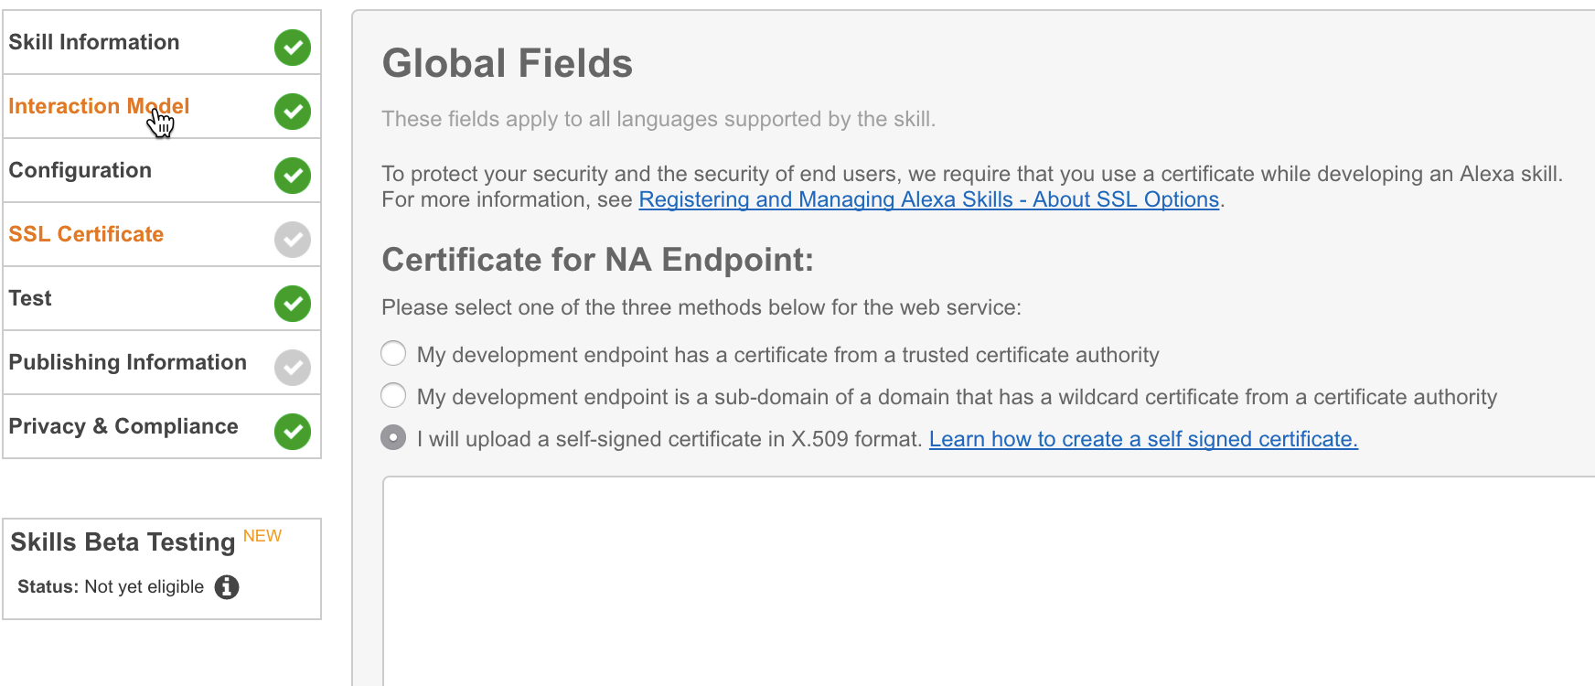Click the green checkmark next to Test
This screenshot has width=1595, height=686.
coord(293,303)
